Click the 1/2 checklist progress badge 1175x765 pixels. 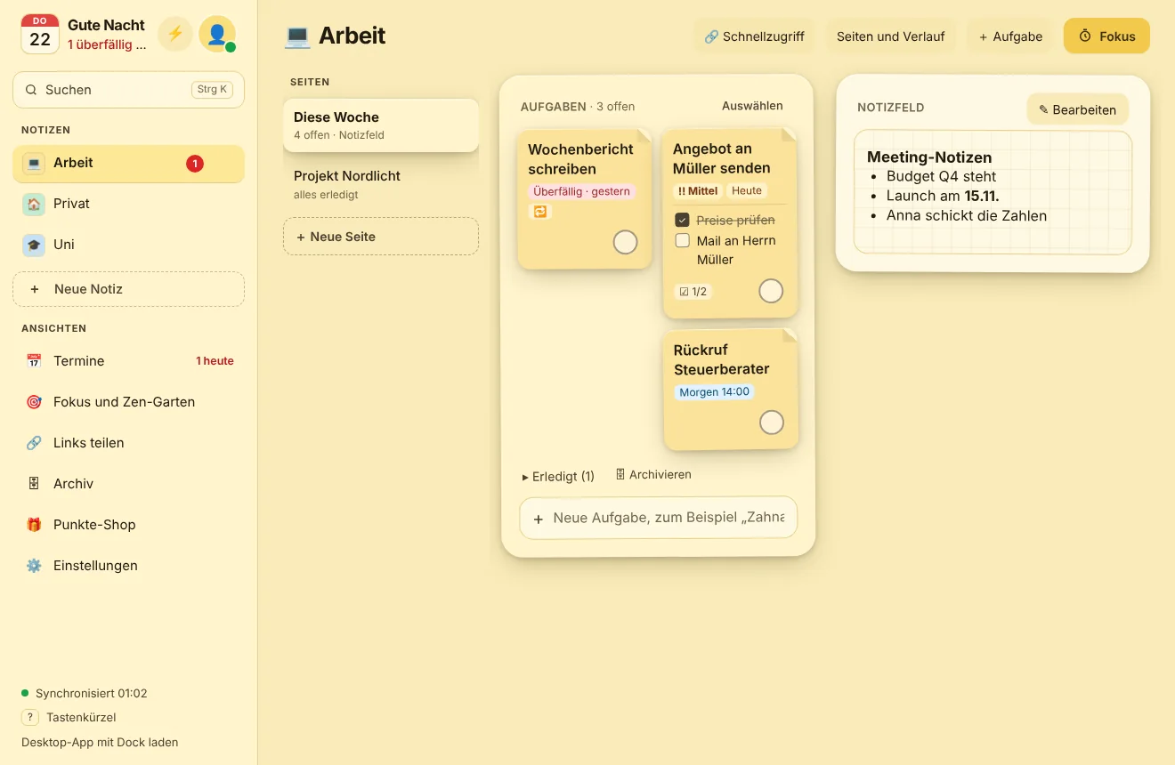tap(693, 292)
